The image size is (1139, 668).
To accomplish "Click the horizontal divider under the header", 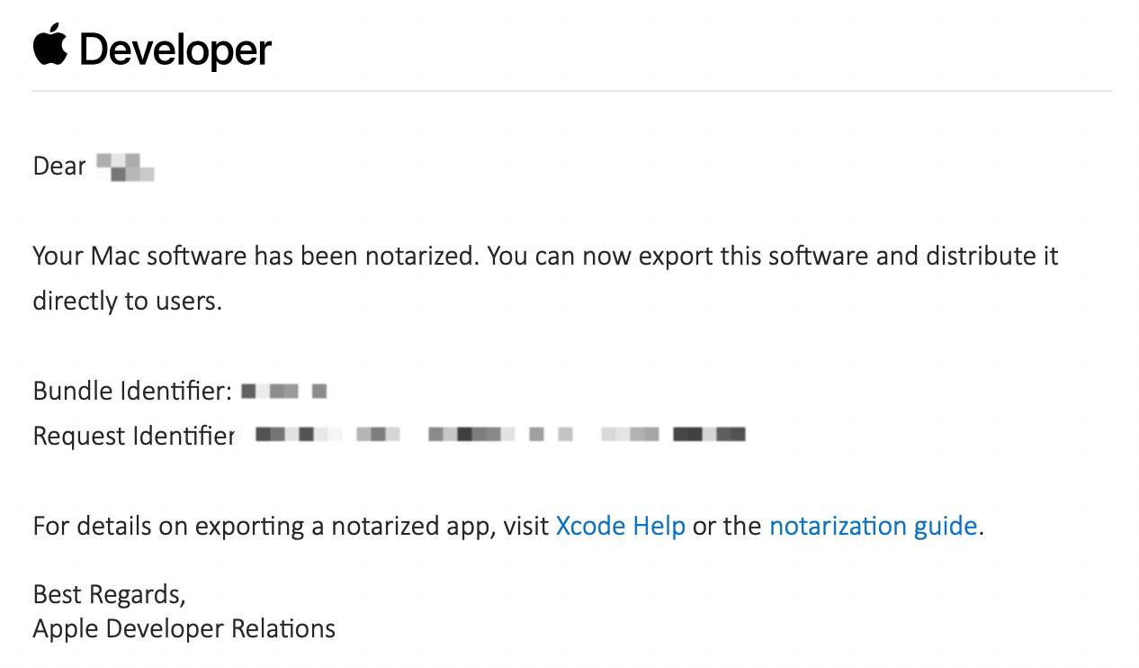I will pos(571,91).
